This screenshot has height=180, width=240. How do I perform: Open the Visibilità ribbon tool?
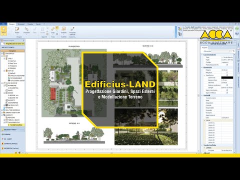(x=63, y=30)
